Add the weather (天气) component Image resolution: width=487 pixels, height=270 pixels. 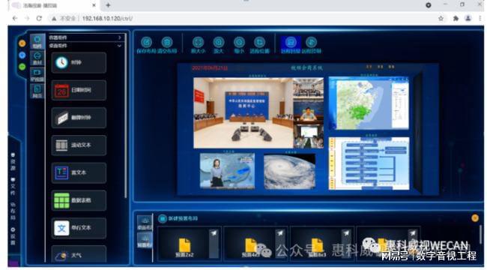[79, 254]
